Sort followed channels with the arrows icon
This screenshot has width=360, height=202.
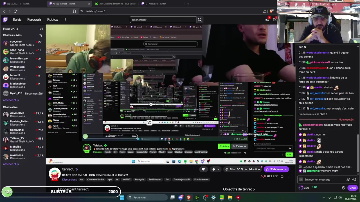point(41,35)
